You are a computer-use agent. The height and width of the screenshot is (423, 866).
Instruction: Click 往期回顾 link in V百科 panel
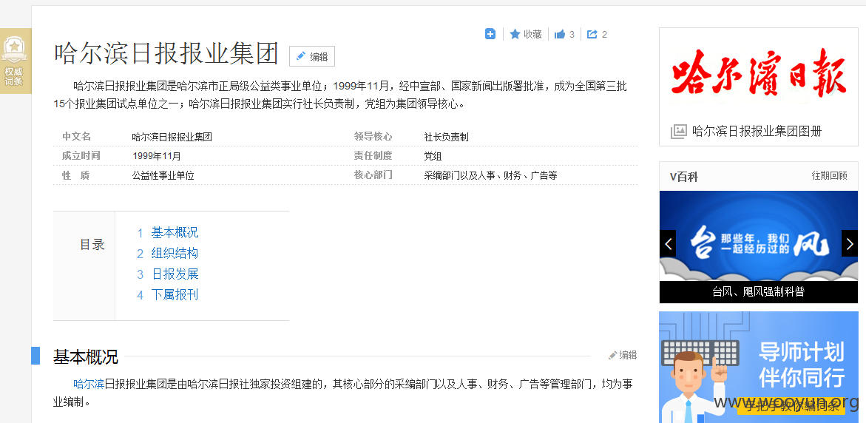829,175
